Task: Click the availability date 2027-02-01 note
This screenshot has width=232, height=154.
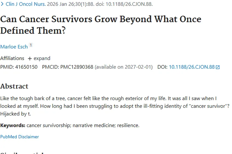Action: click(x=124, y=67)
